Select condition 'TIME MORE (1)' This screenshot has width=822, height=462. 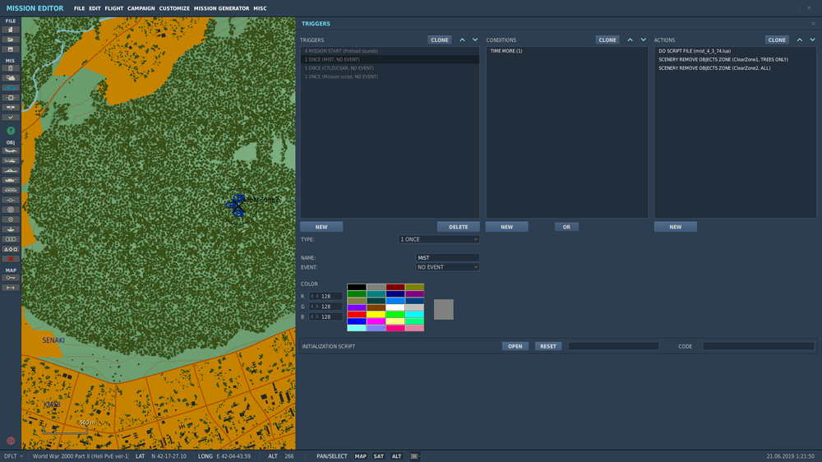pos(566,51)
